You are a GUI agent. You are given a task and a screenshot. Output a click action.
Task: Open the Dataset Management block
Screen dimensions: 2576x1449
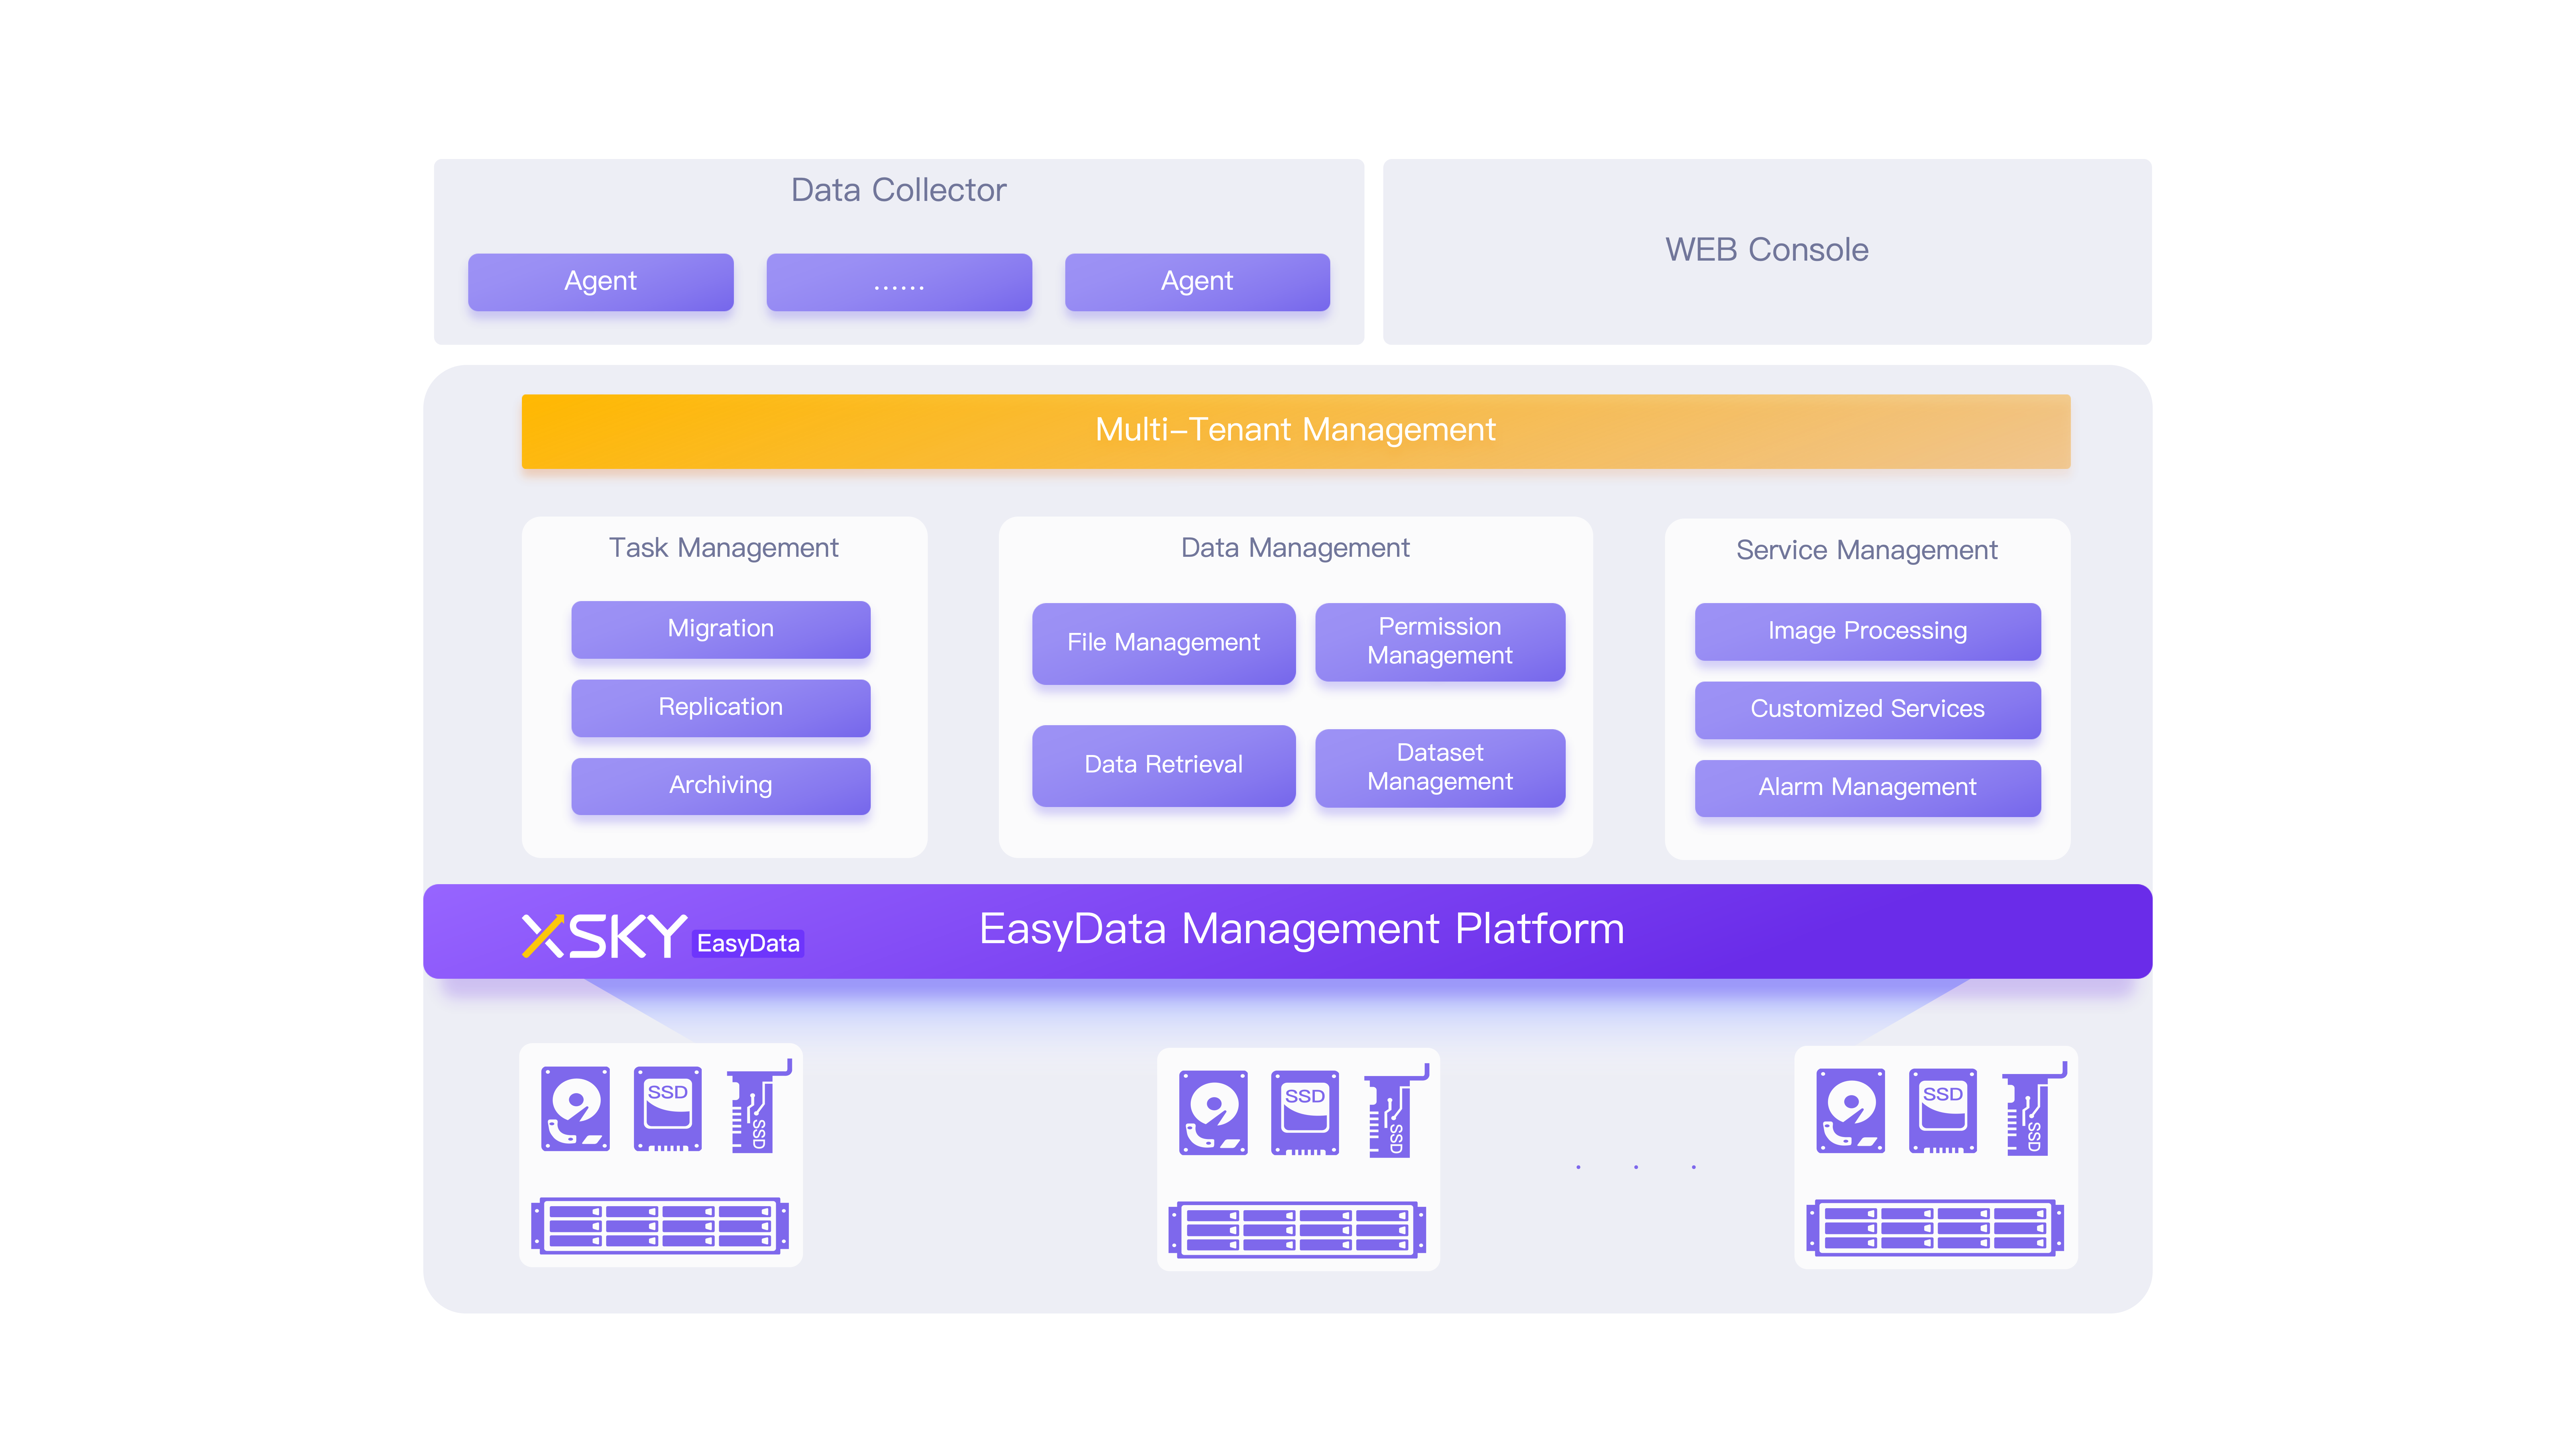[x=1440, y=768]
